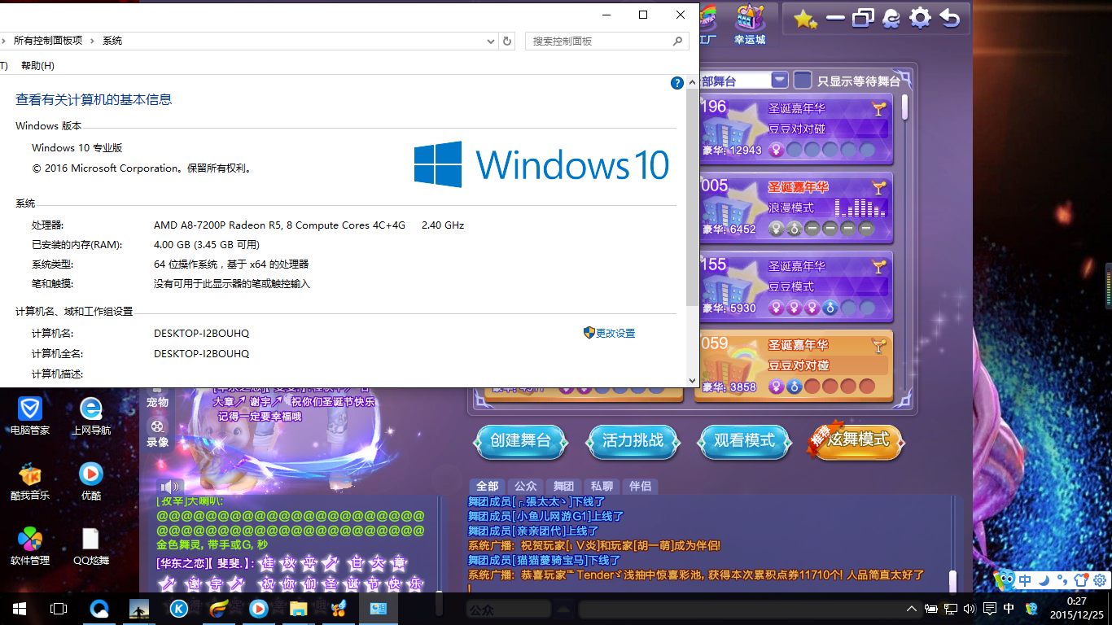The height and width of the screenshot is (625, 1112).
Task: Toggle 中 language mode in input toolbar
Action: pos(1025,580)
